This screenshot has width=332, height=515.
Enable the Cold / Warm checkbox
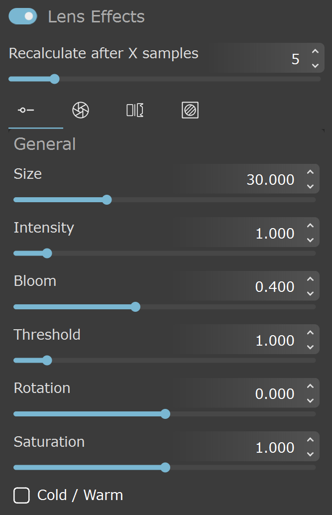[x=22, y=495]
